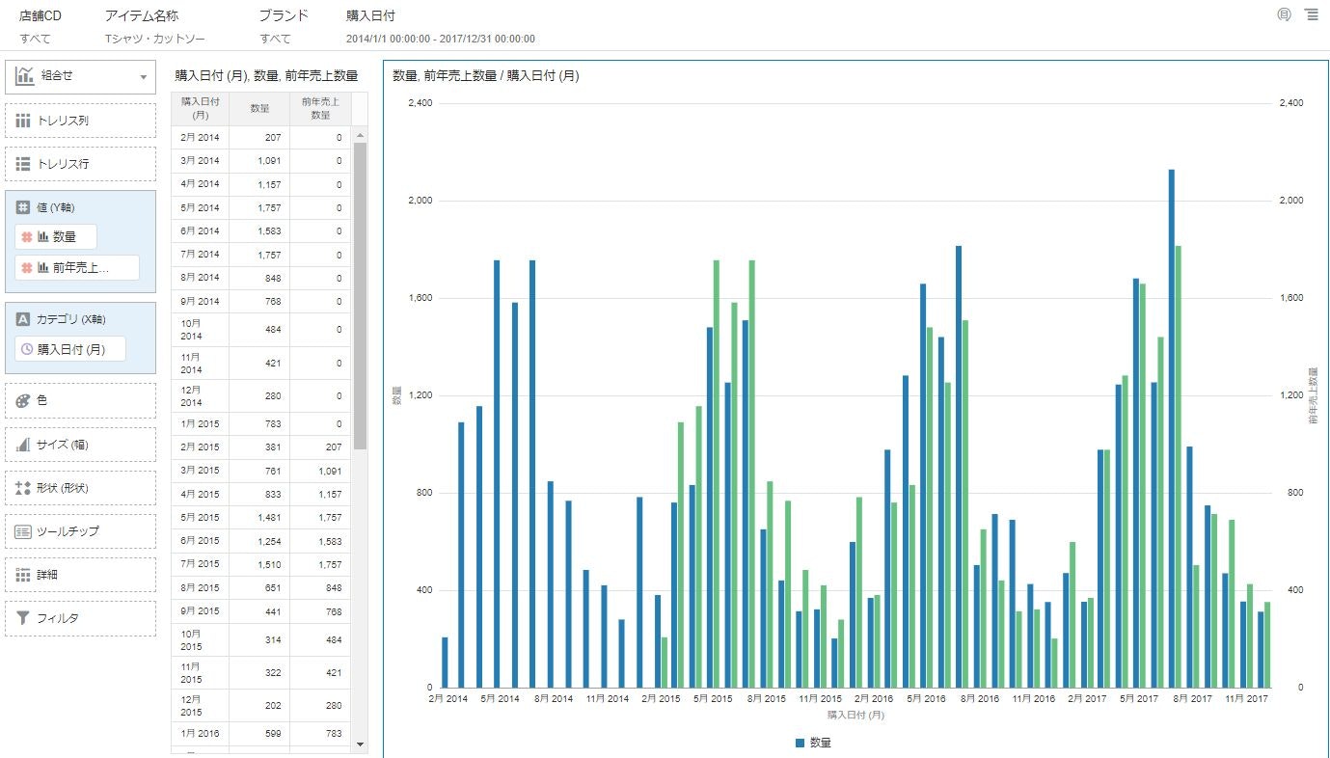Click the tooltip icon beside ツールチップ
The width and height of the screenshot is (1330, 758).
coord(24,531)
